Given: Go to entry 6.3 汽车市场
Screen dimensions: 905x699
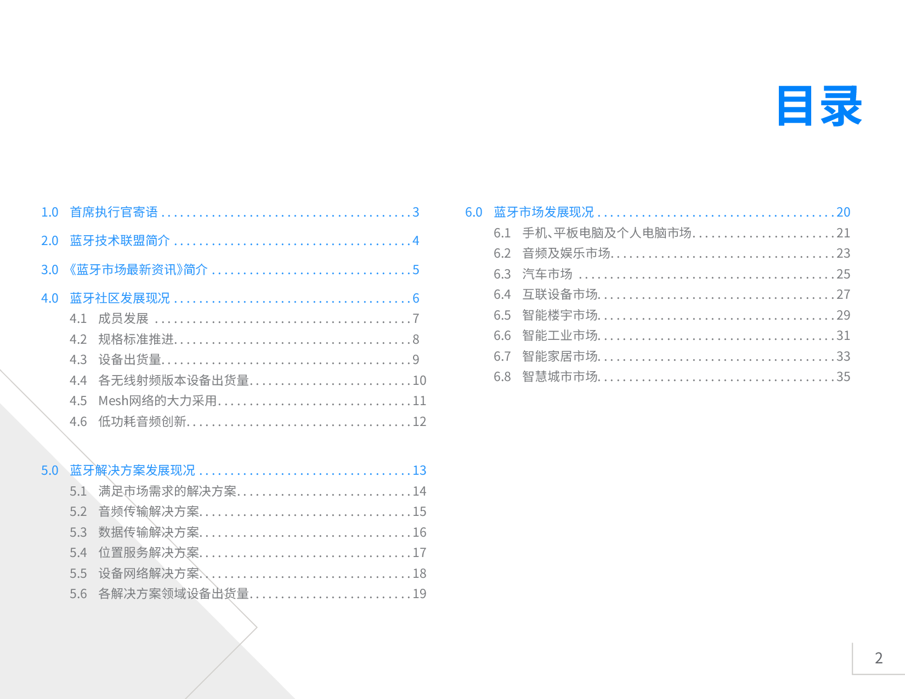Looking at the screenshot, I should pos(672,274).
